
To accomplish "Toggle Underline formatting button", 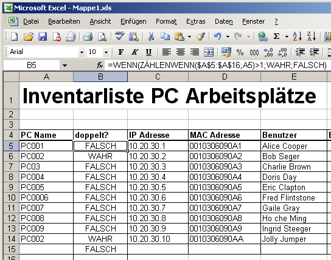I will tap(148, 52).
